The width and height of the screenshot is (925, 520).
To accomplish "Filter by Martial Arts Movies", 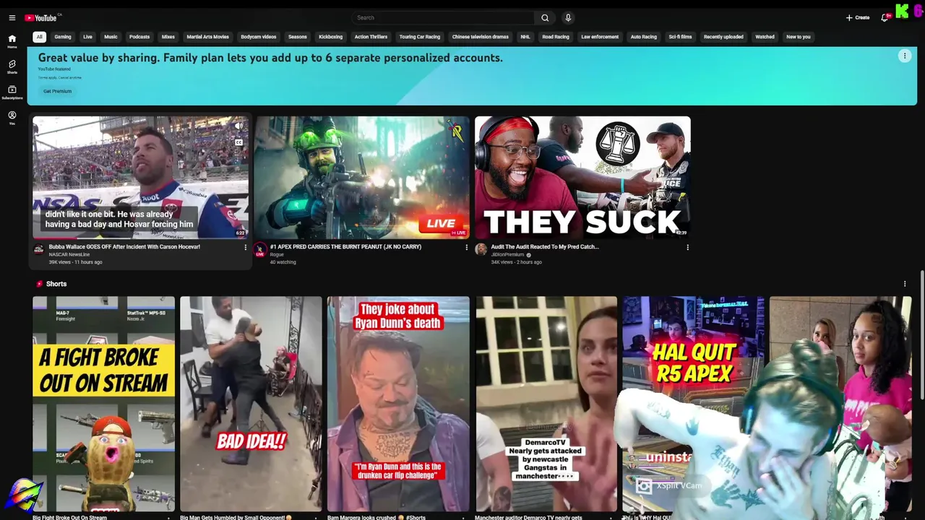I will click(x=208, y=37).
